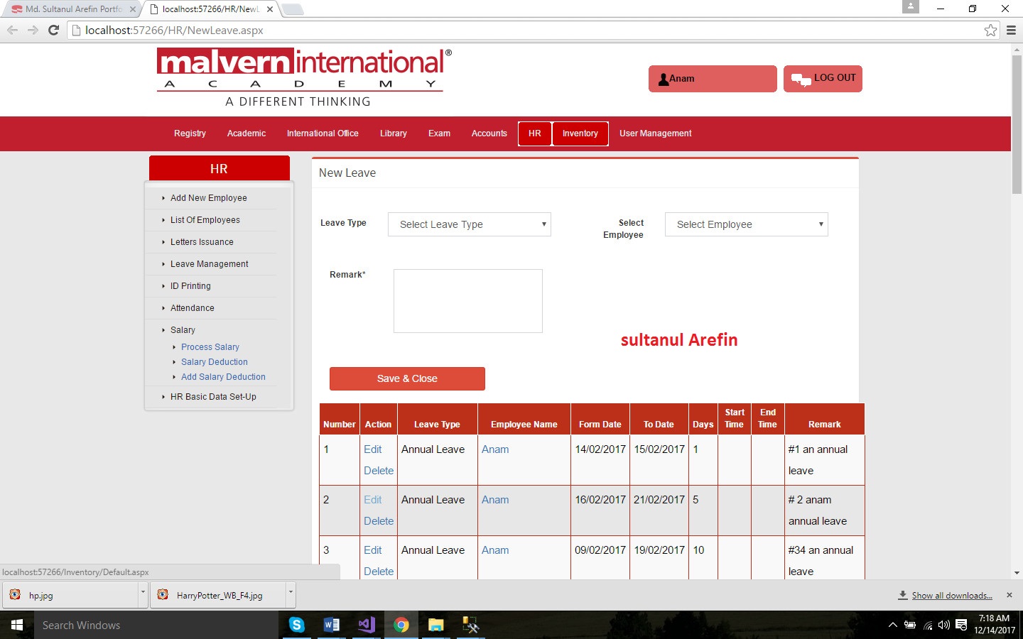
Task: Open Word from the taskbar
Action: (331, 625)
